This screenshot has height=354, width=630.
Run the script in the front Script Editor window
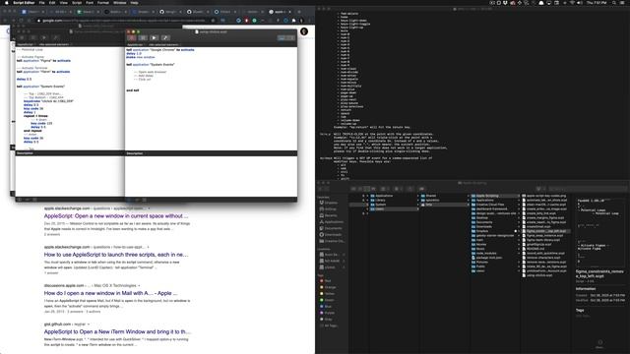click(154, 37)
